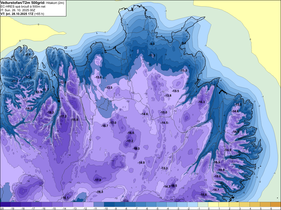Click the valid time 'VT: þri. 28.10.2025 17Z'
This screenshot has height=210, width=281.
17,13
